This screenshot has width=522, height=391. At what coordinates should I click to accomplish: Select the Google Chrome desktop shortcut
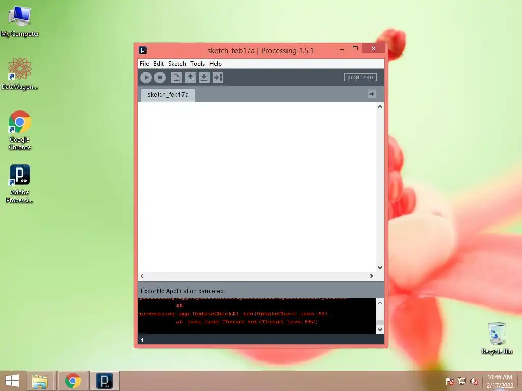pos(19,130)
